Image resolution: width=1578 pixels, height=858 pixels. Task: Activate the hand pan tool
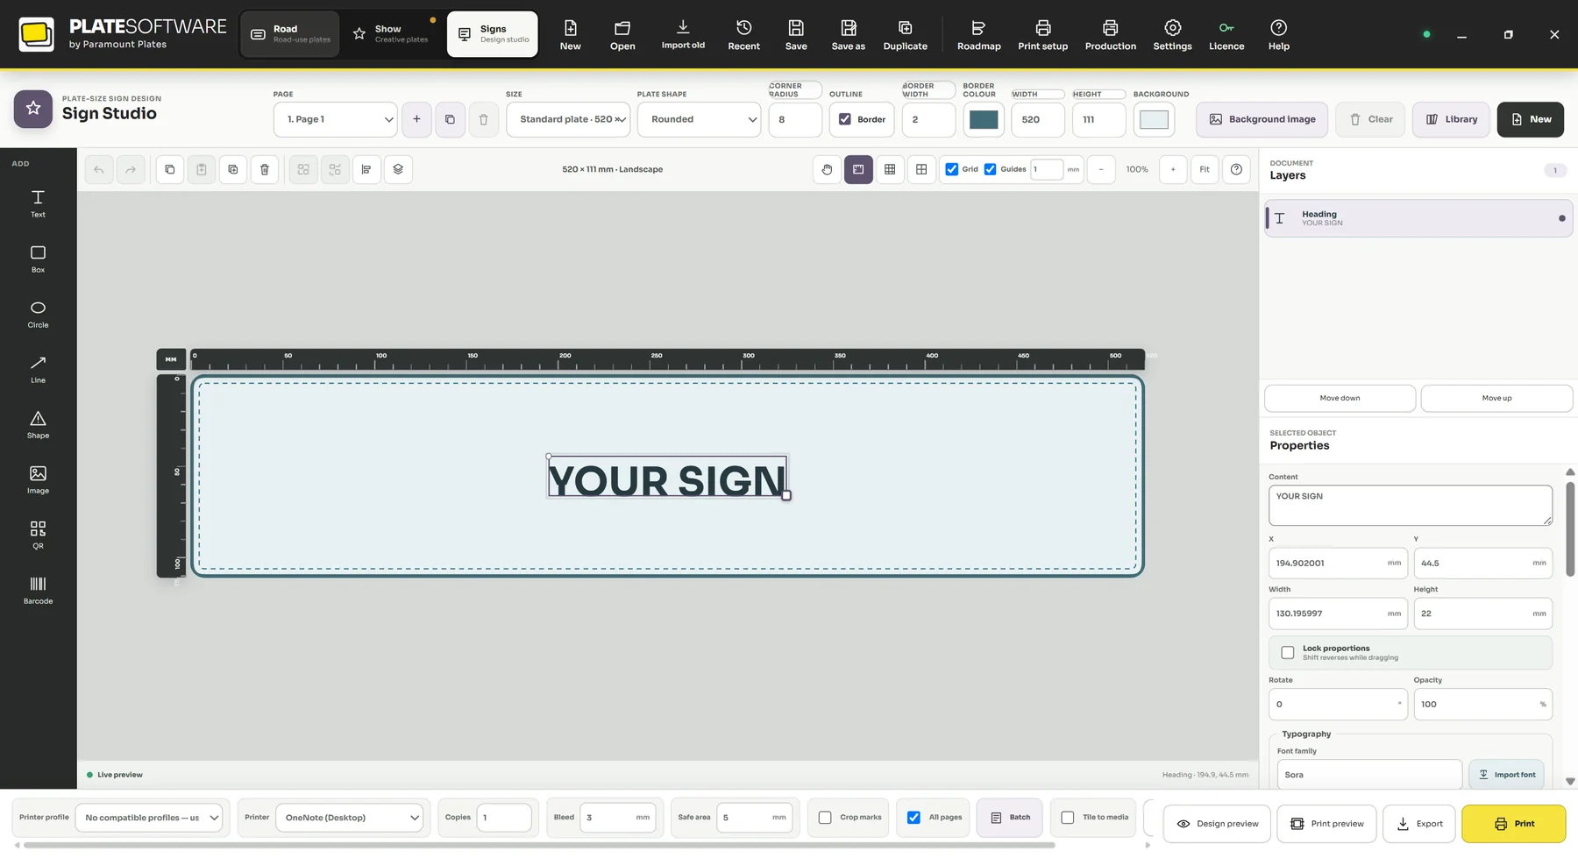(827, 169)
